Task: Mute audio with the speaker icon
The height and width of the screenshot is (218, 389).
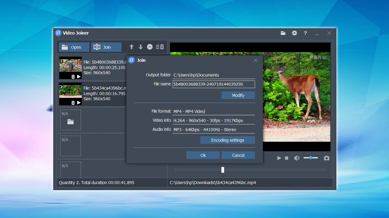Action: [297, 158]
